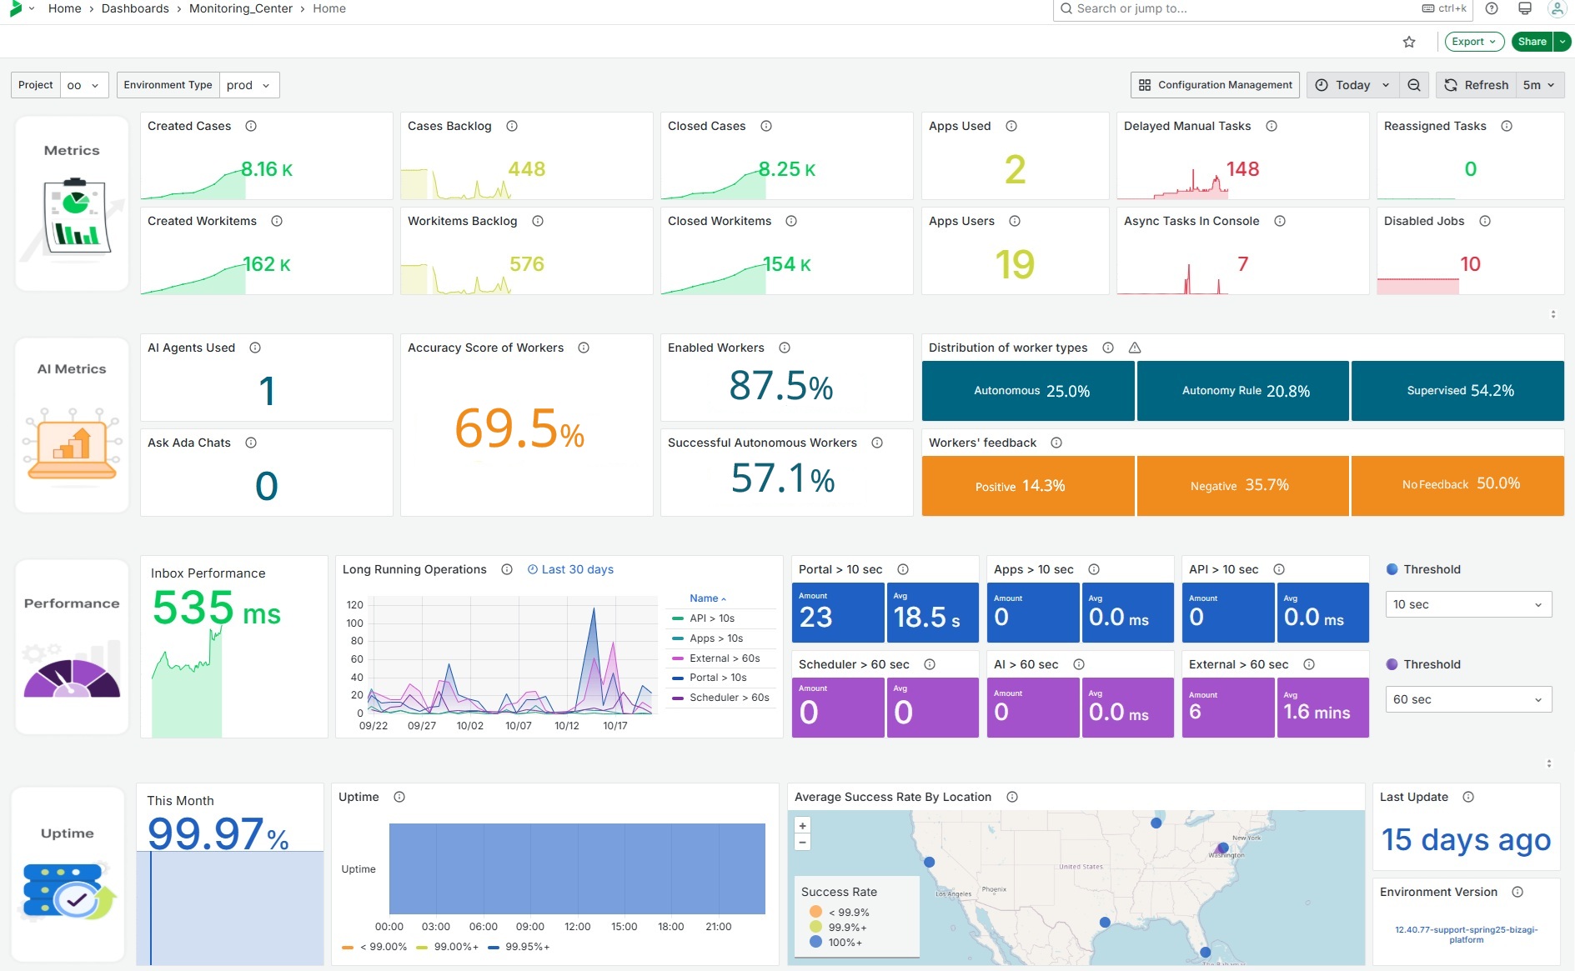Open the help question mark icon
The image size is (1575, 971).
pos(1492,8)
